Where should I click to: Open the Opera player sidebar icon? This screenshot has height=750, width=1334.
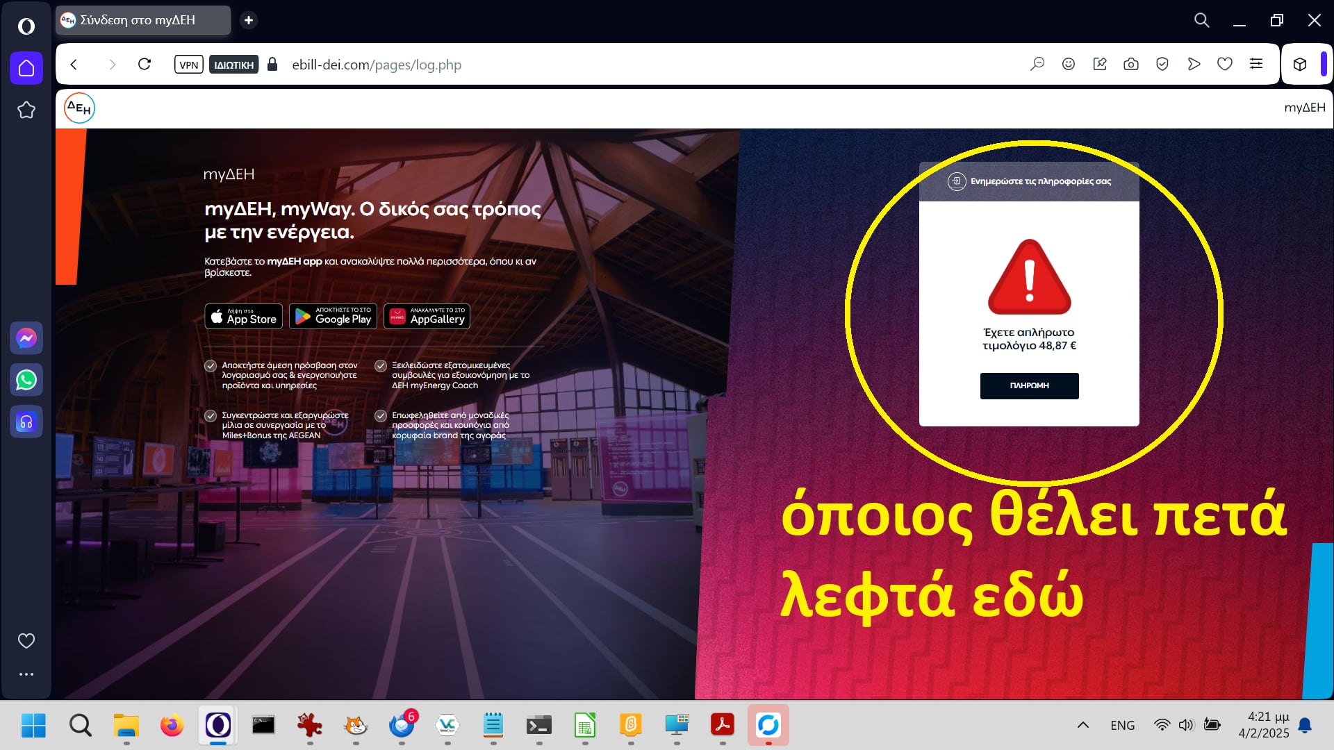pos(26,422)
